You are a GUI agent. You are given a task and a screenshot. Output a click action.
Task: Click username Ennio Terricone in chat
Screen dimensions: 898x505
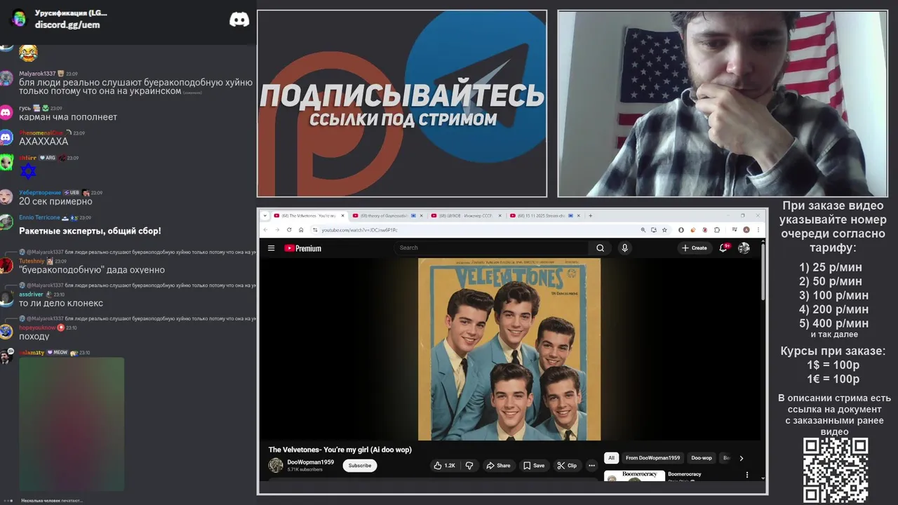pos(39,217)
